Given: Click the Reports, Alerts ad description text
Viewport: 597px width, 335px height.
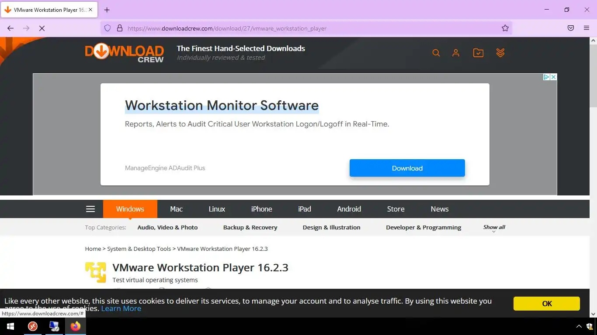Looking at the screenshot, I should (x=257, y=124).
